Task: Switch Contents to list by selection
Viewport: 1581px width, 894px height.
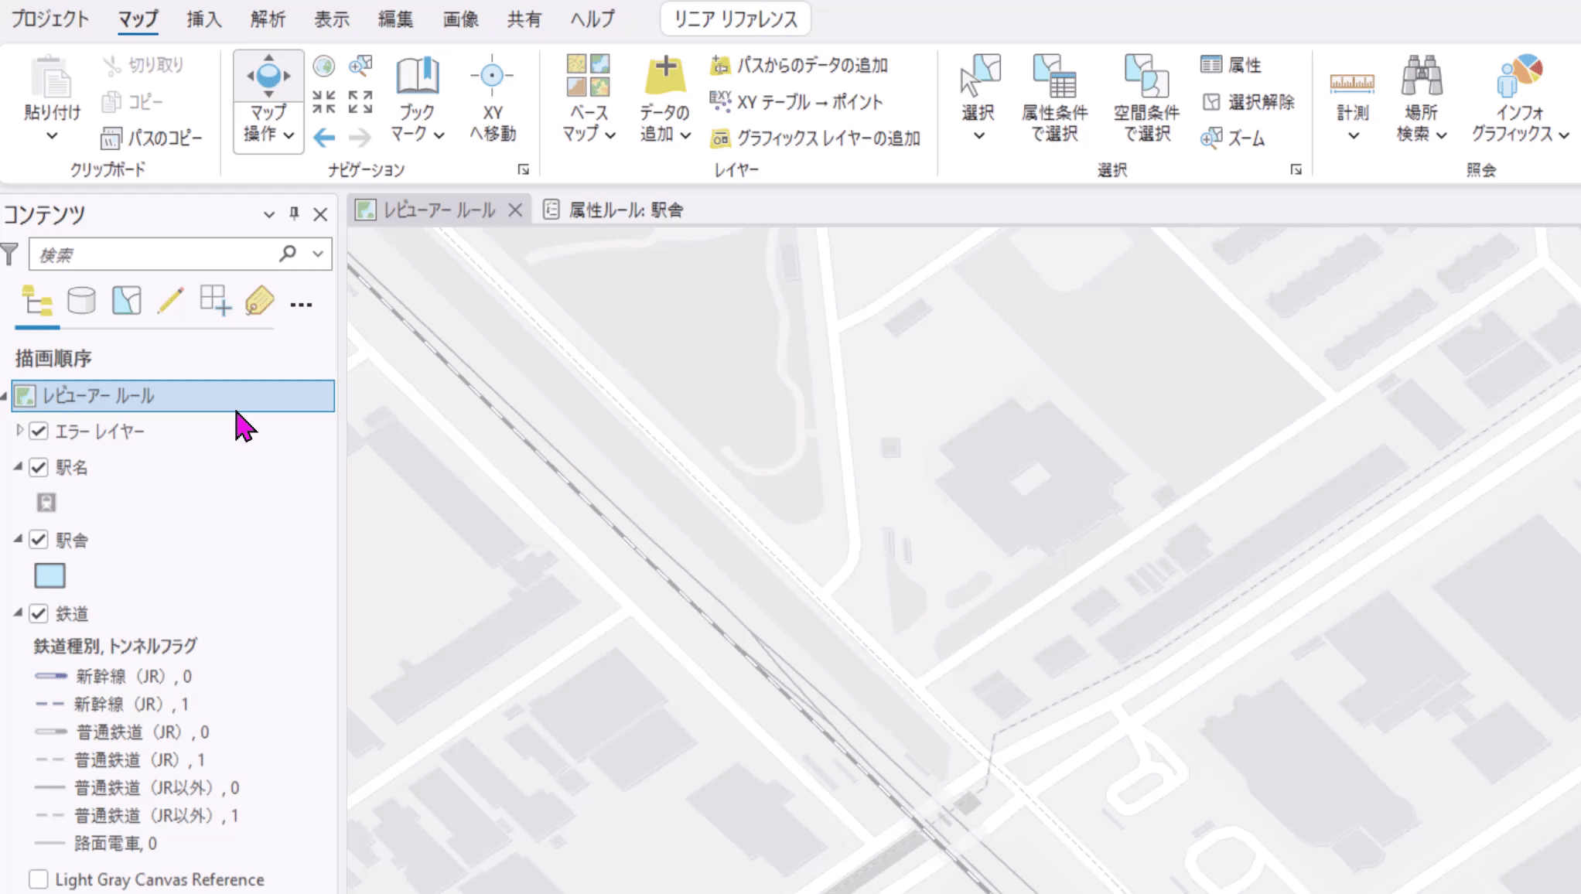Action: coord(126,302)
